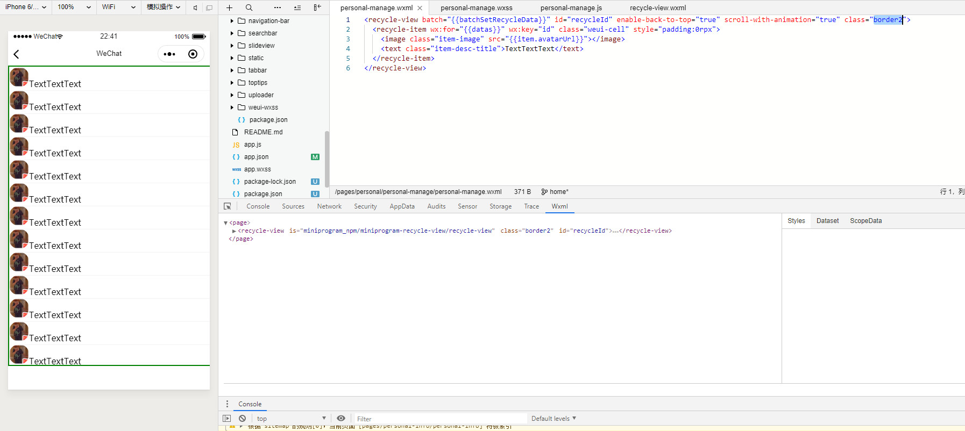Toggle the simulator mute speaker icon
Image resolution: width=965 pixels, height=431 pixels.
pyautogui.click(x=195, y=8)
